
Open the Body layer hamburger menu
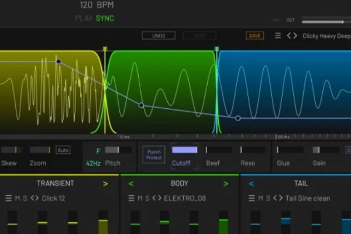click(130, 198)
